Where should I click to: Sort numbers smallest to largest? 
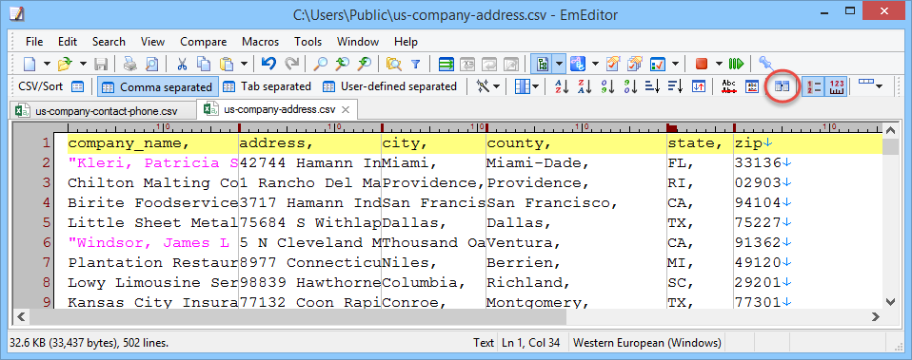coord(607,86)
